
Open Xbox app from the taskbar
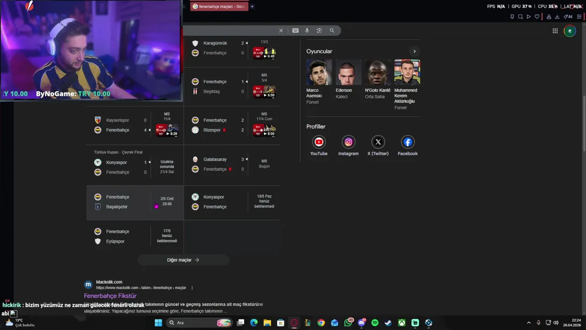coord(402,323)
